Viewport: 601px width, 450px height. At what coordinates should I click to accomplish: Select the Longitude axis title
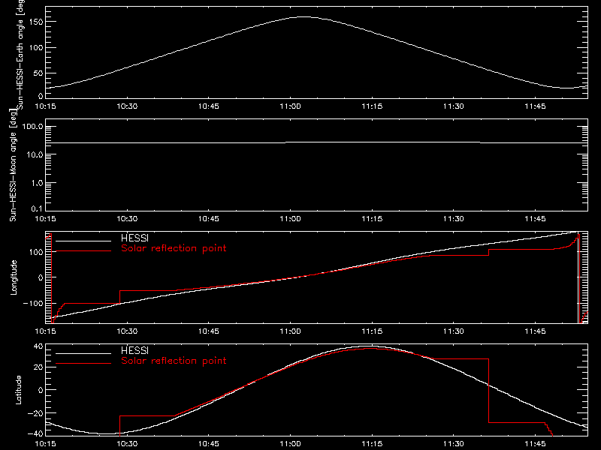[14, 277]
